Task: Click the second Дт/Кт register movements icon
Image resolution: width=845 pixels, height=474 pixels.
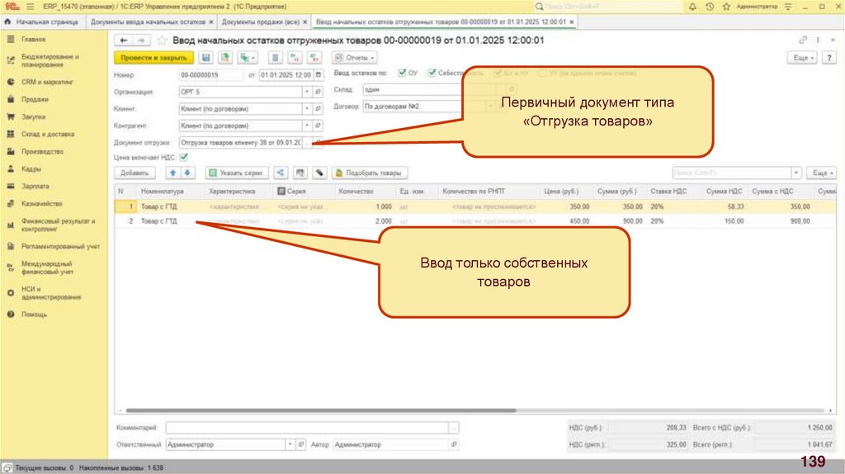Action: [314, 58]
